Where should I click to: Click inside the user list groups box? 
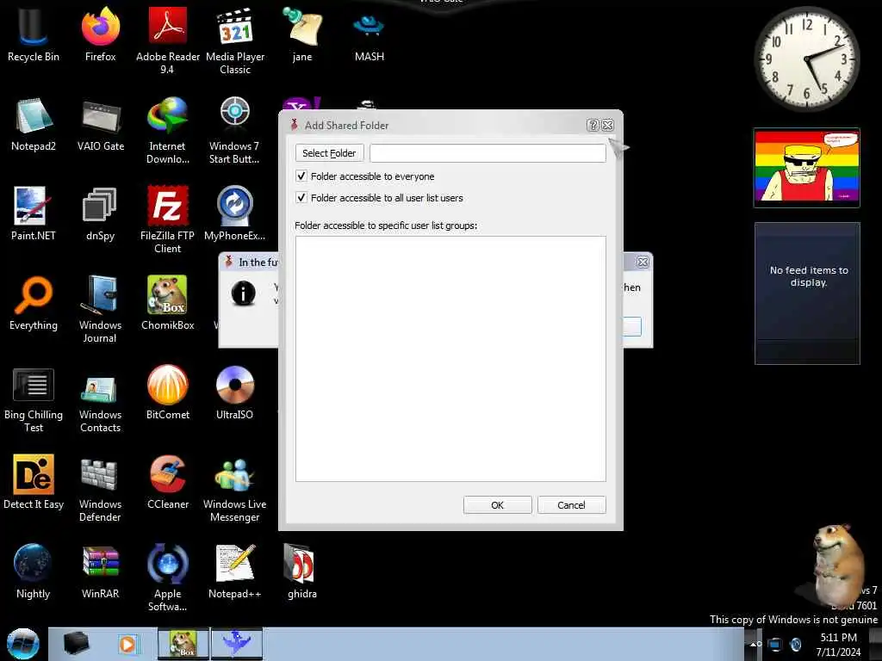pos(450,359)
